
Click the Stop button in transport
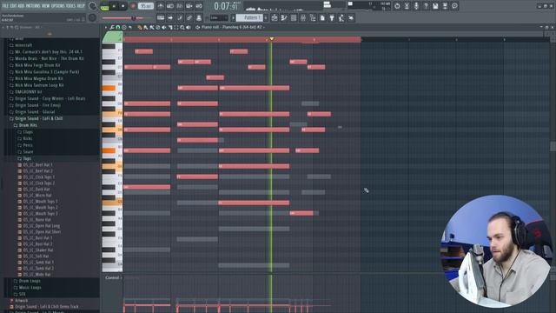123,6
